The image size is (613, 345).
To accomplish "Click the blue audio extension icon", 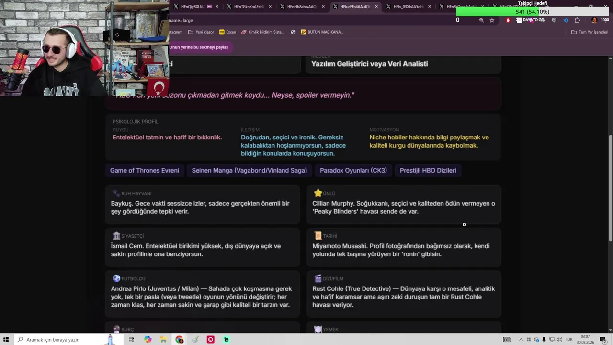I will click(x=566, y=20).
